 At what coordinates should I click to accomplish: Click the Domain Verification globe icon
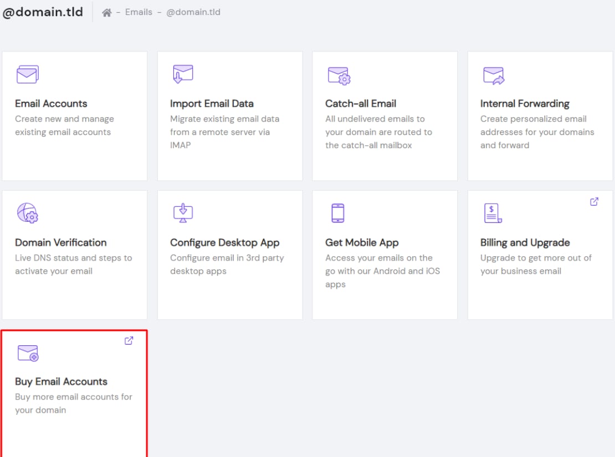pyautogui.click(x=27, y=213)
